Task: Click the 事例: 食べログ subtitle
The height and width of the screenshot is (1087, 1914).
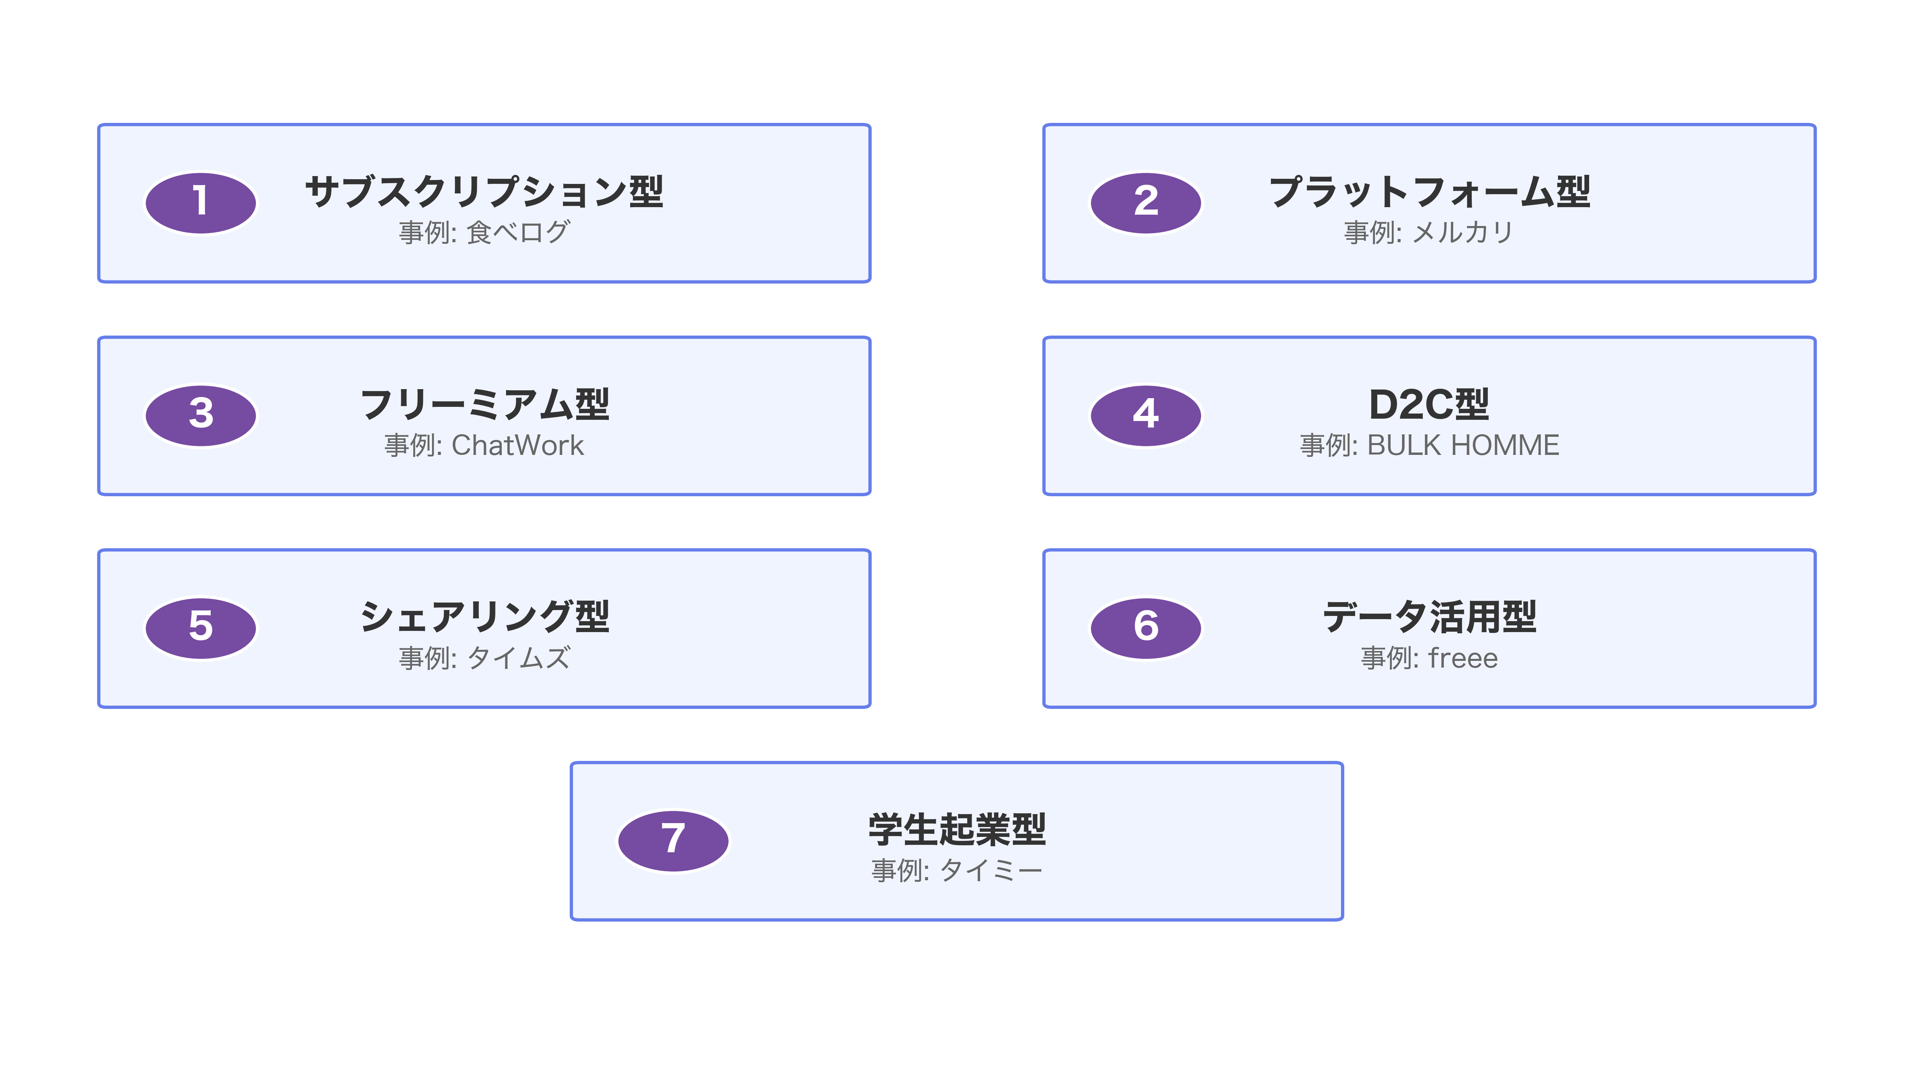Action: pos(484,233)
